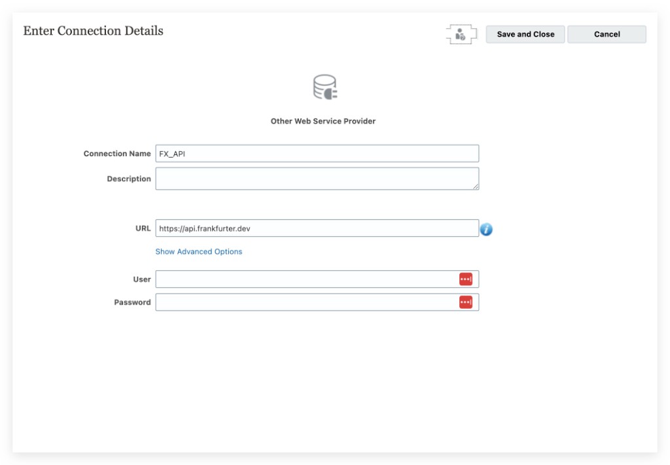670x465 pixels.
Task: Cancel the connection dialog
Action: pyautogui.click(x=607, y=34)
